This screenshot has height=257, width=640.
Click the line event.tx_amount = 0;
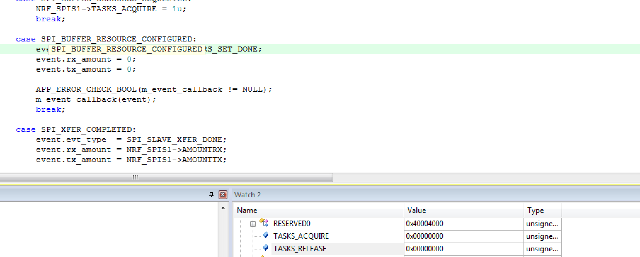[86, 69]
